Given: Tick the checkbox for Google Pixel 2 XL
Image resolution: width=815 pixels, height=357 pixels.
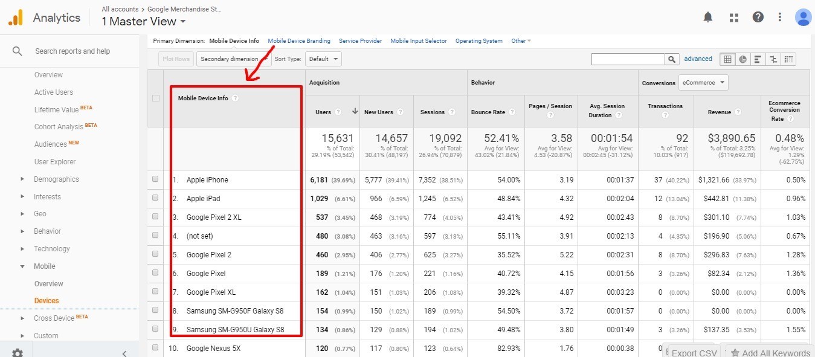Looking at the screenshot, I should [x=155, y=217].
